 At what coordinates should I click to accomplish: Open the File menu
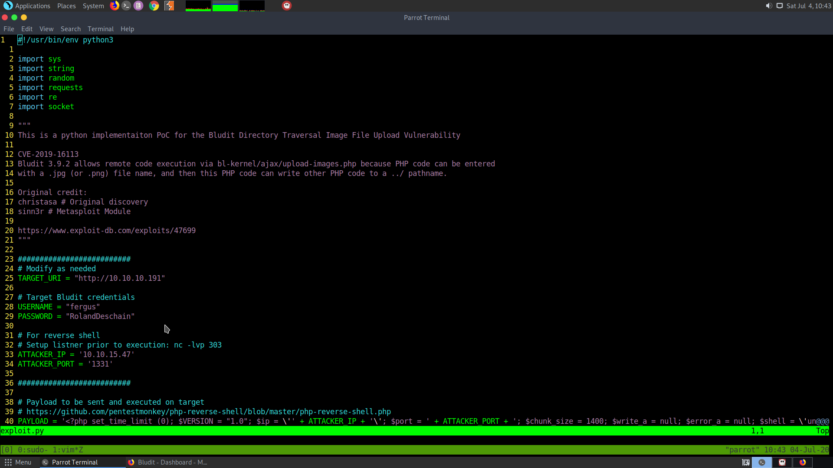9,29
